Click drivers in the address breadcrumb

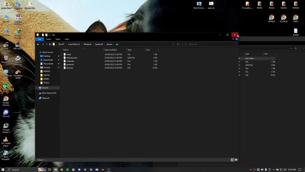click(110, 44)
